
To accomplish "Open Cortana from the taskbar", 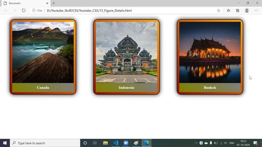I will coord(85,143).
